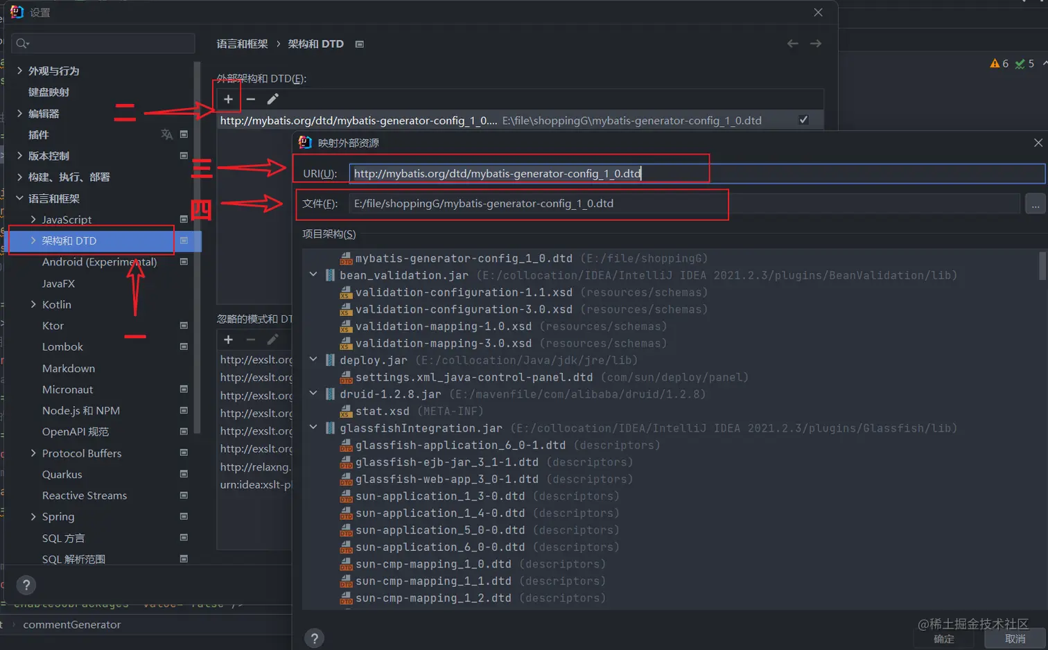Click the search magnifier icon in settings

[22, 44]
